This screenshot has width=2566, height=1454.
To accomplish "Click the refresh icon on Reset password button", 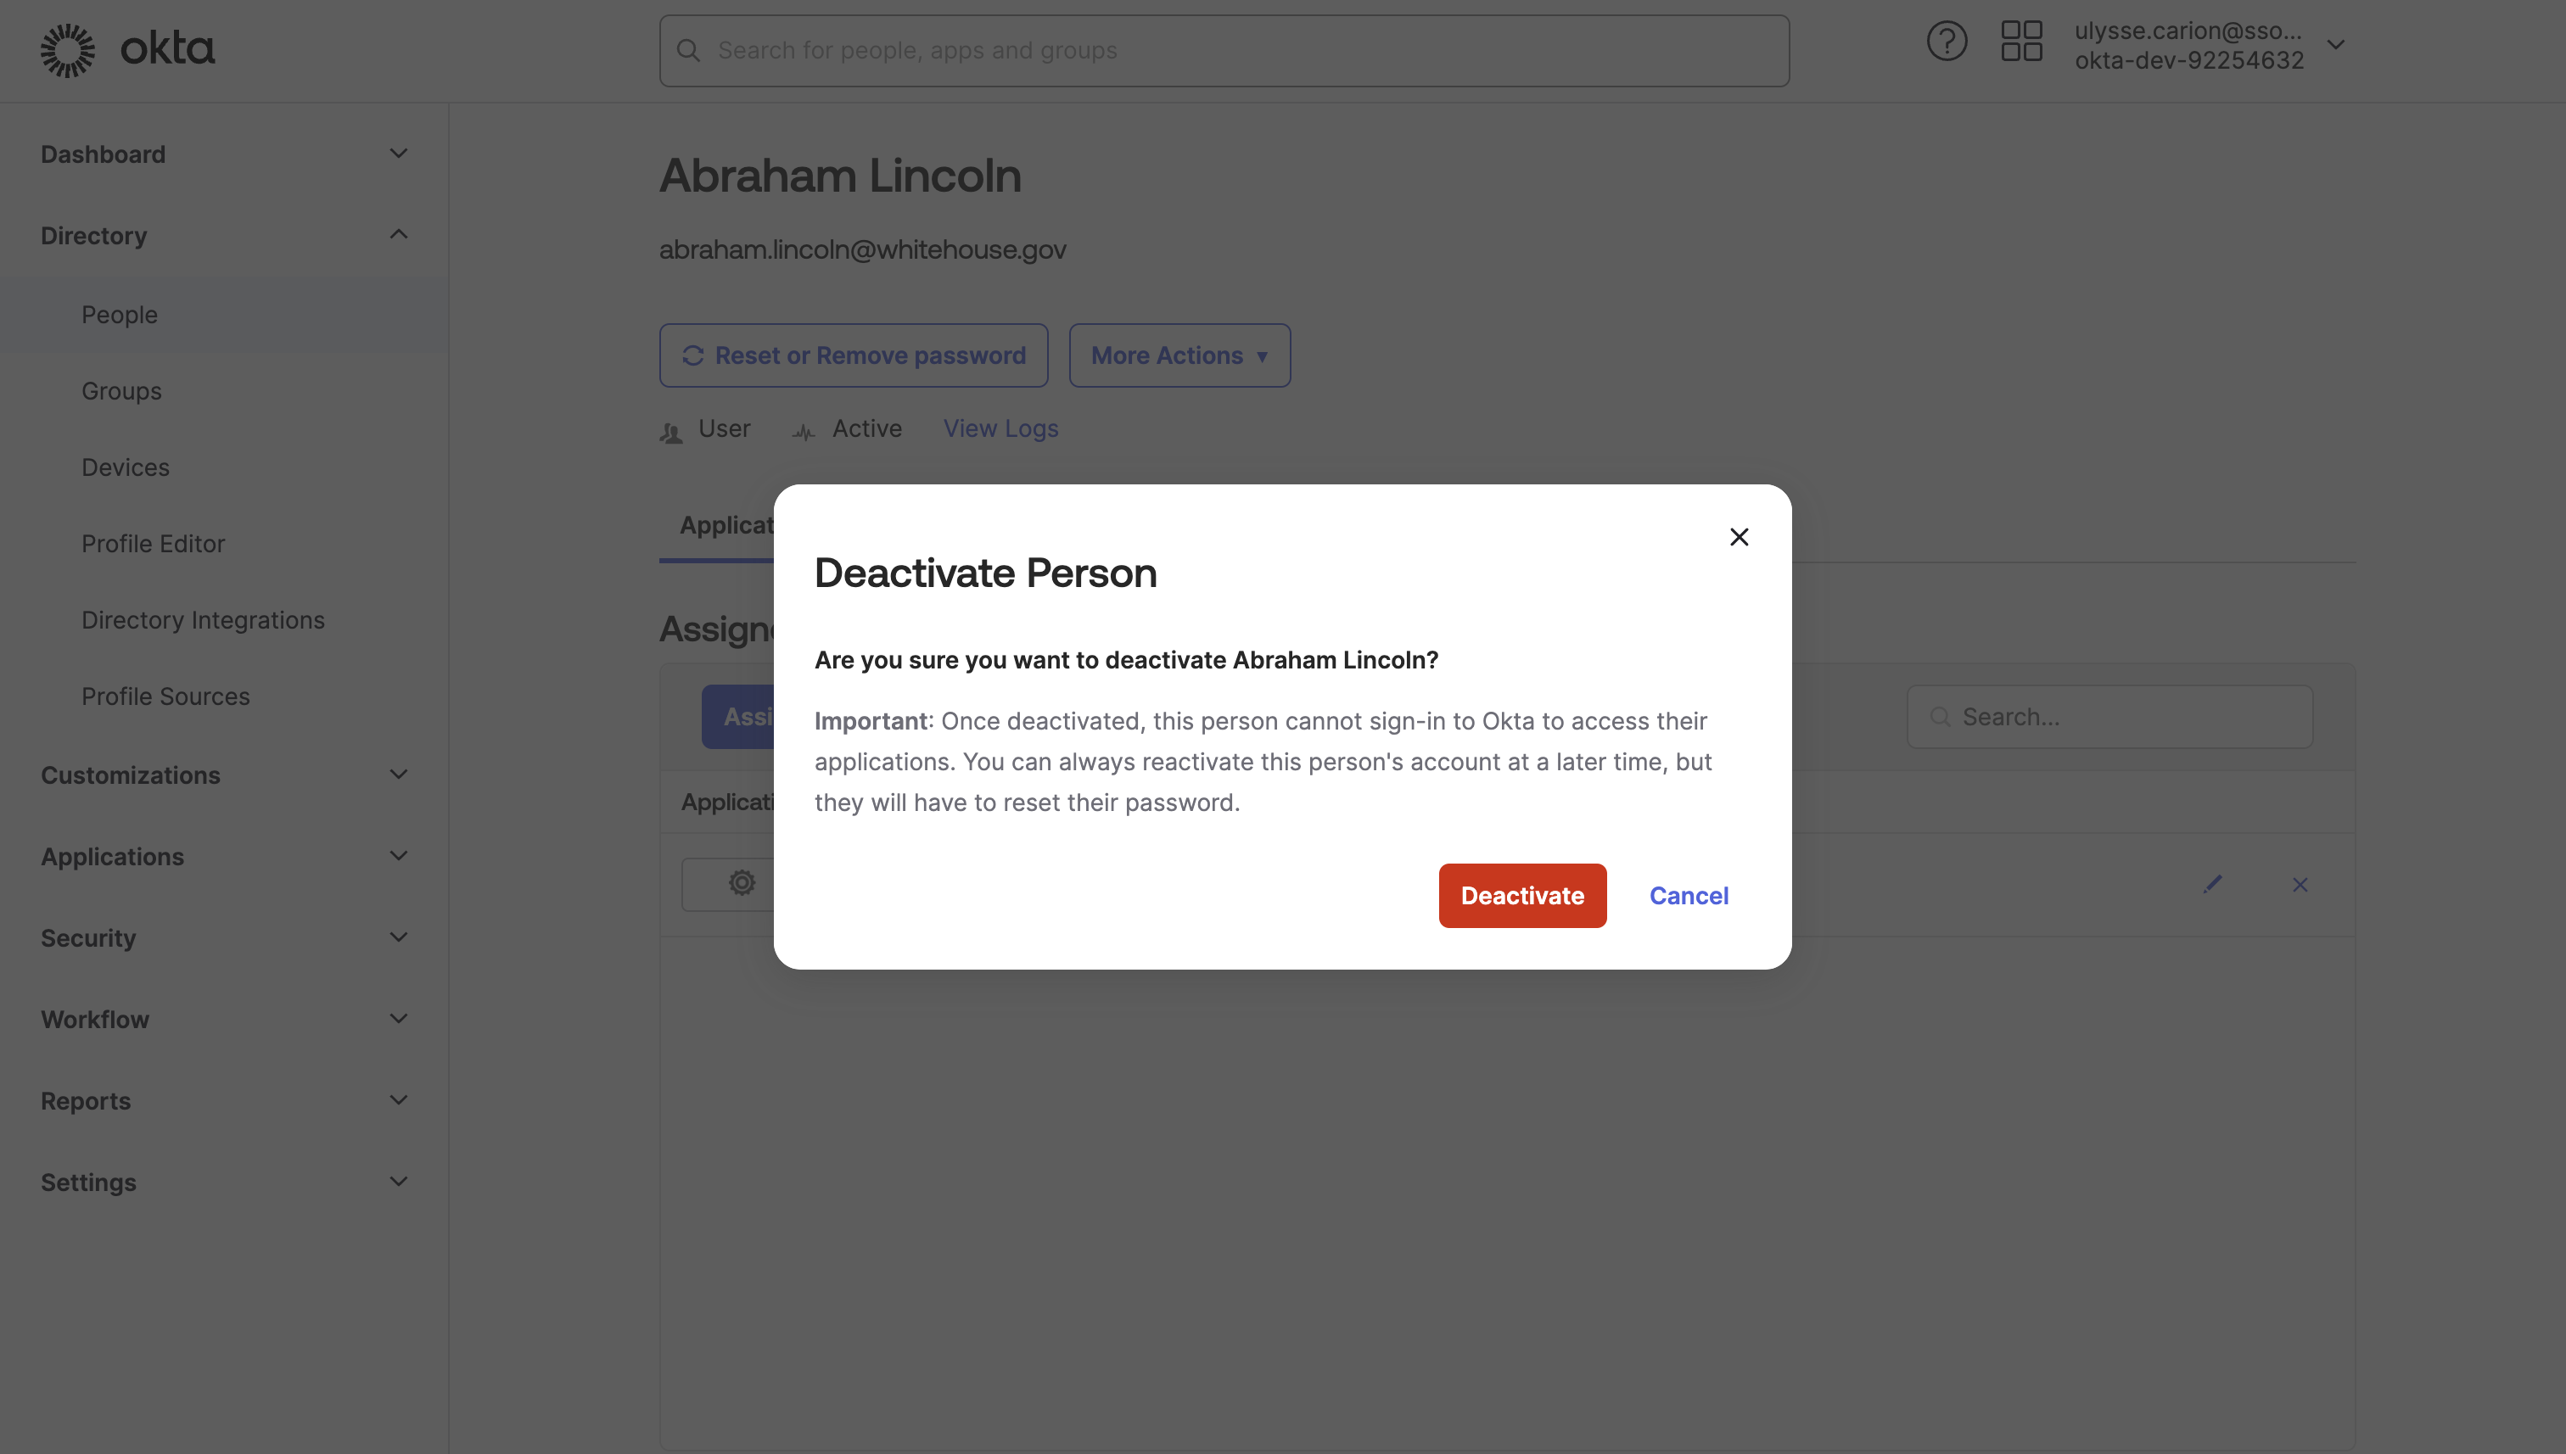I will (693, 355).
